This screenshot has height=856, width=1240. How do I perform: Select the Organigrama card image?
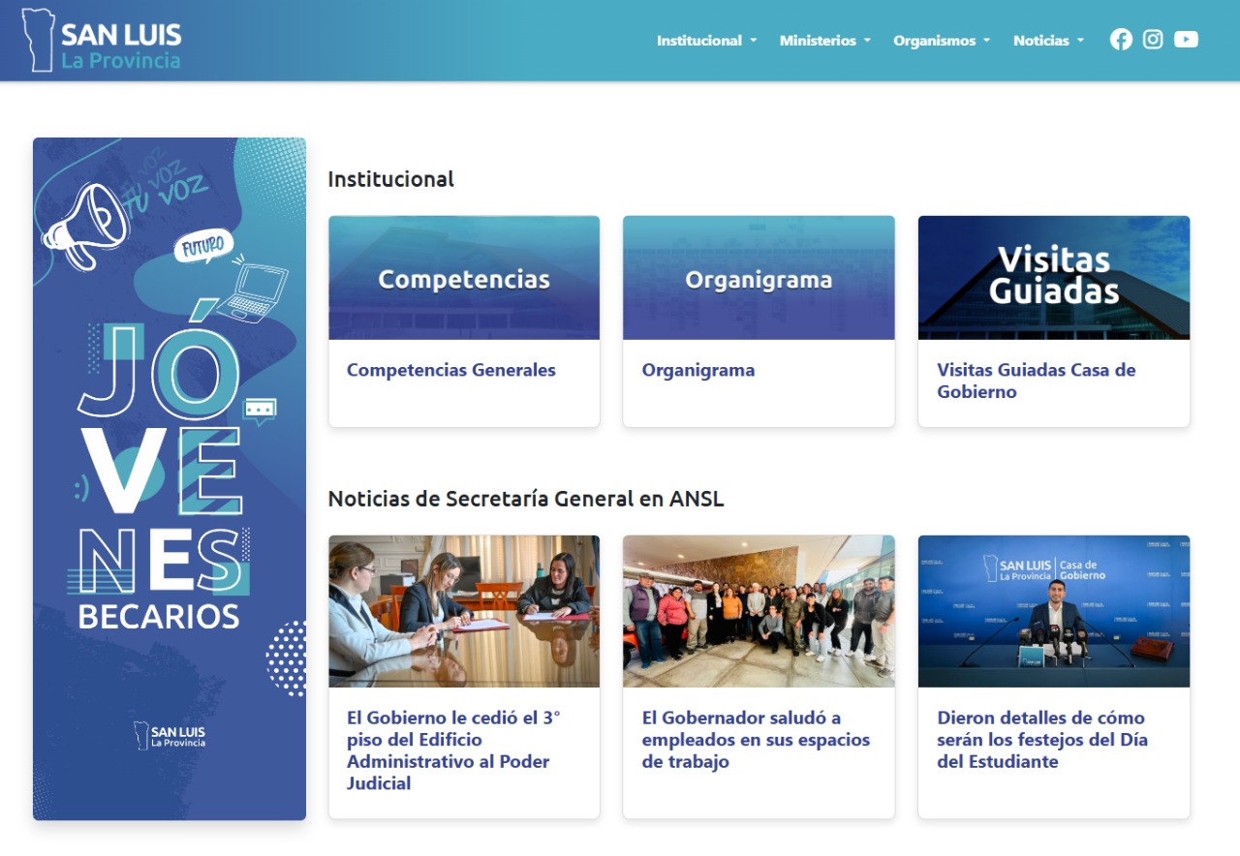tap(759, 278)
